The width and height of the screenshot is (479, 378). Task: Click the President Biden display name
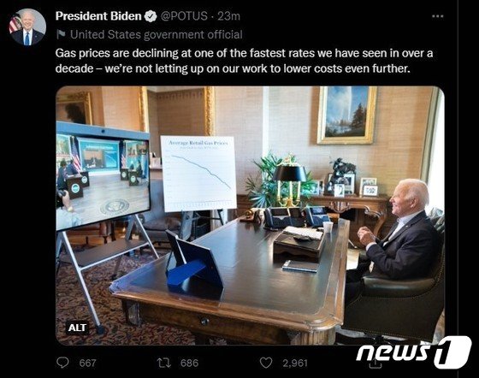(x=98, y=16)
